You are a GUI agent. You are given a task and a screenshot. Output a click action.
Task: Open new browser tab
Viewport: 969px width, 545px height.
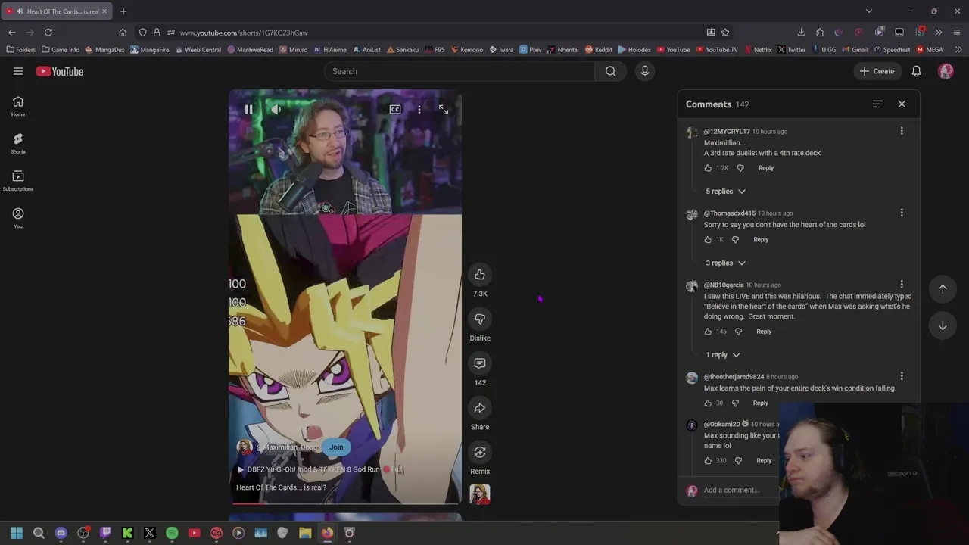pyautogui.click(x=123, y=11)
